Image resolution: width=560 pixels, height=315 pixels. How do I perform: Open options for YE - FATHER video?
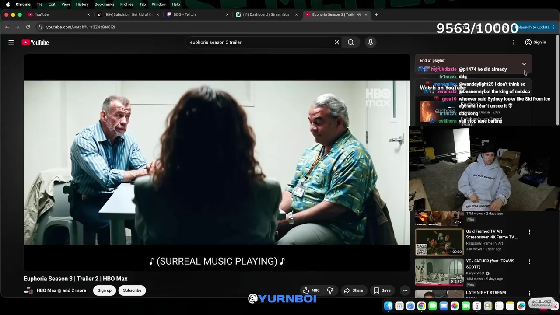(x=529, y=262)
